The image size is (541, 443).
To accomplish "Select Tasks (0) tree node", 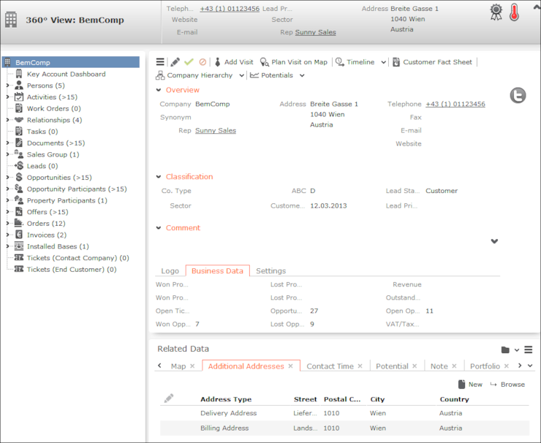I will [x=42, y=132].
